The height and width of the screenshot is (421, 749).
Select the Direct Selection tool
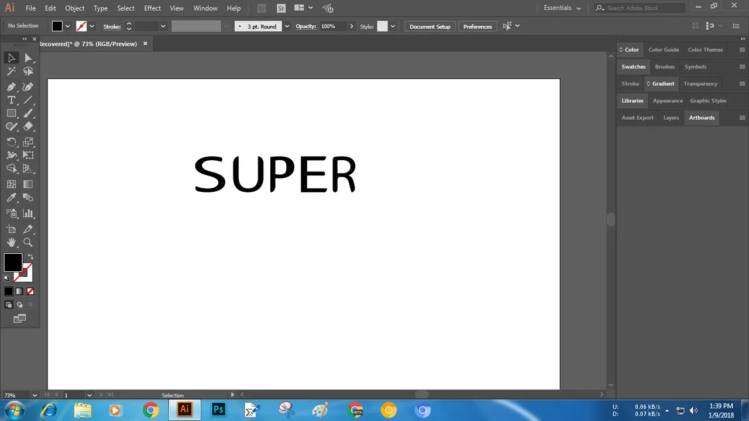coord(28,58)
